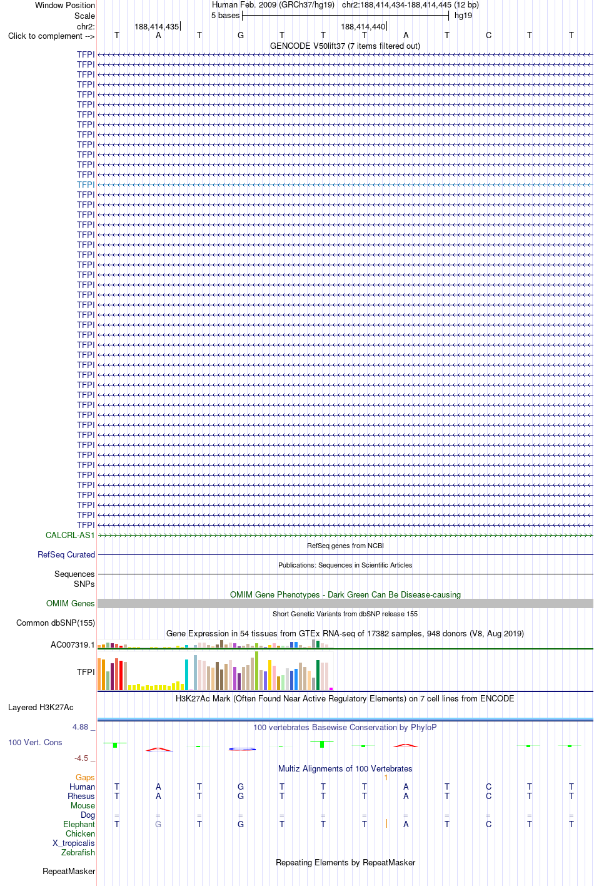Click the X_tropicalis alignment row label
Screen dimensions: 594x886
[74, 843]
